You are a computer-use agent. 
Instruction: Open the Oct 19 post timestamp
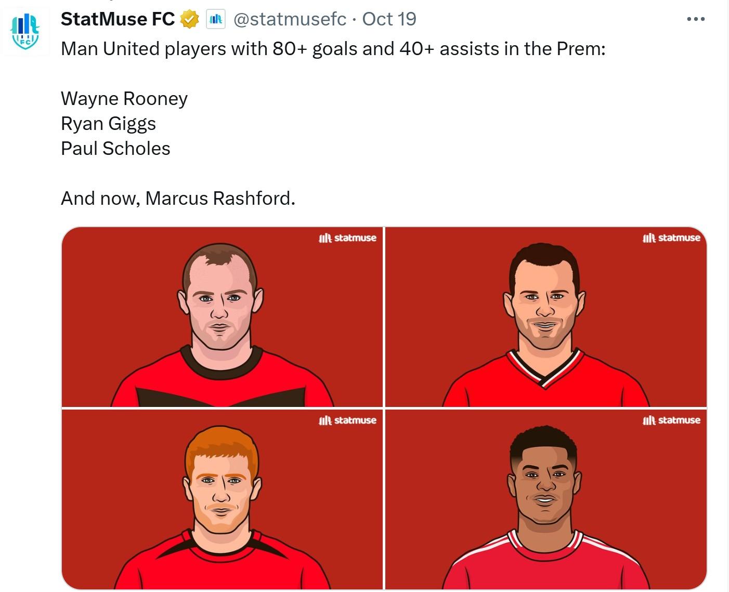click(x=389, y=19)
